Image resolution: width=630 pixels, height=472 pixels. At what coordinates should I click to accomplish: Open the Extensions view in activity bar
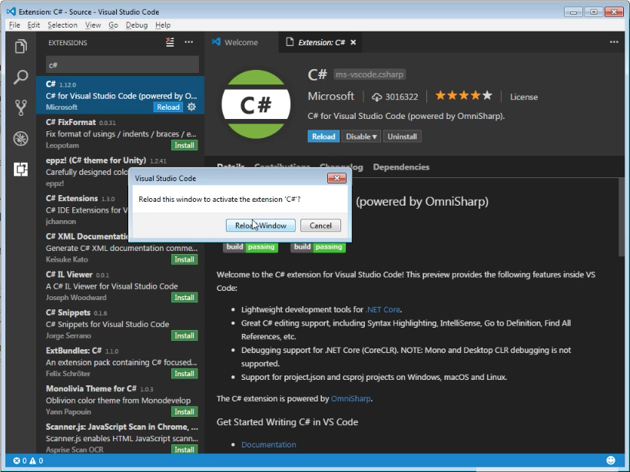point(21,170)
